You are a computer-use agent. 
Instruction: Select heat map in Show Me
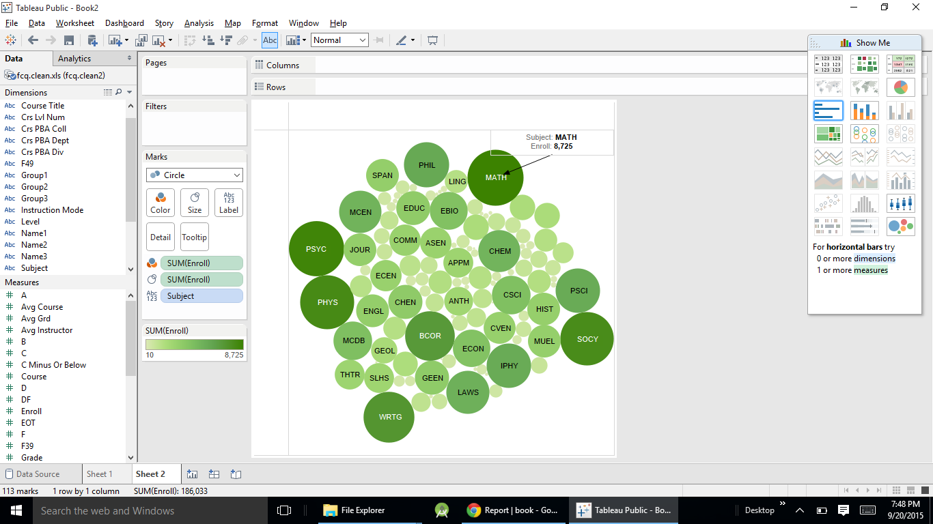point(865,64)
